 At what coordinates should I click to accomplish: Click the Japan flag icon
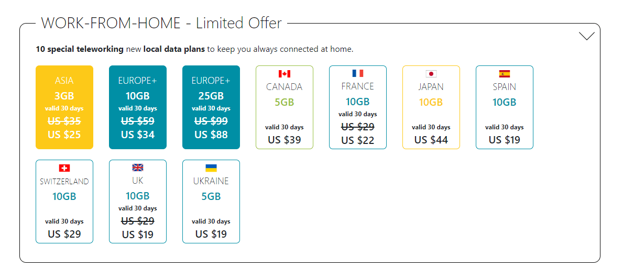tap(431, 74)
